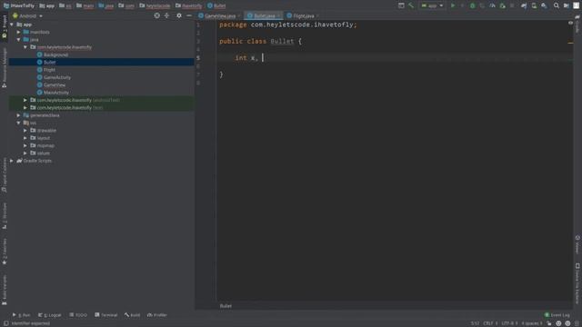
Task: Expand the drawable folder
Action: coord(25,131)
